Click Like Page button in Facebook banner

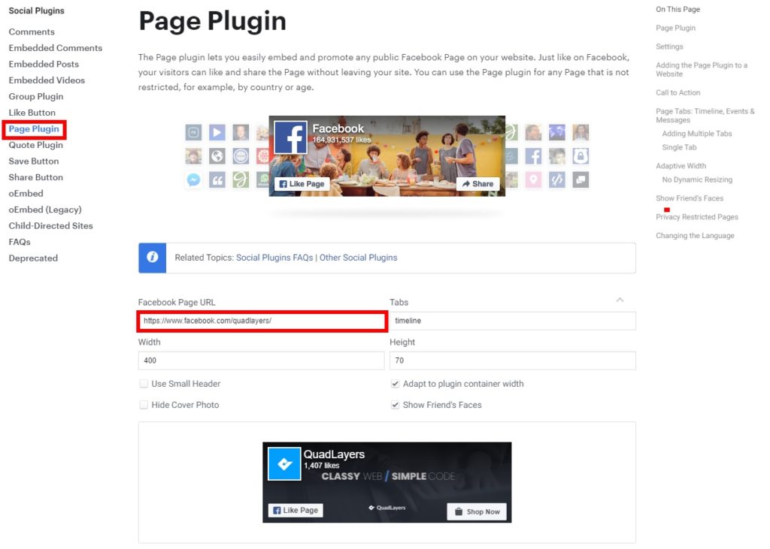pyautogui.click(x=302, y=184)
